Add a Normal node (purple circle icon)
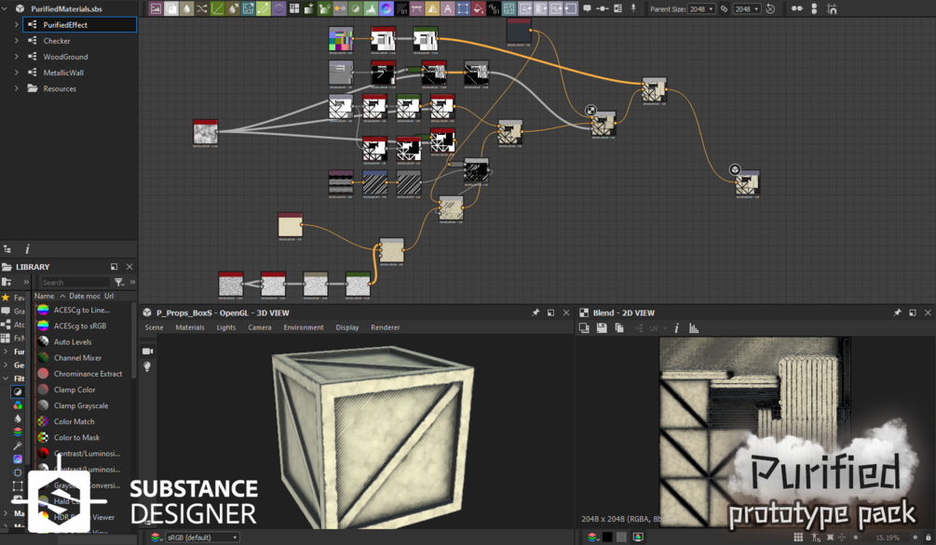The image size is (936, 545). pyautogui.click(x=278, y=8)
